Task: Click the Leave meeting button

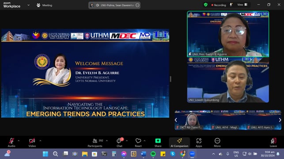Action: pyautogui.click(x=273, y=142)
